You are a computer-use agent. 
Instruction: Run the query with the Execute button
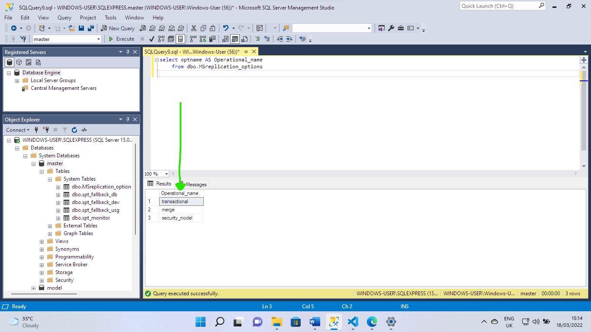(x=121, y=39)
